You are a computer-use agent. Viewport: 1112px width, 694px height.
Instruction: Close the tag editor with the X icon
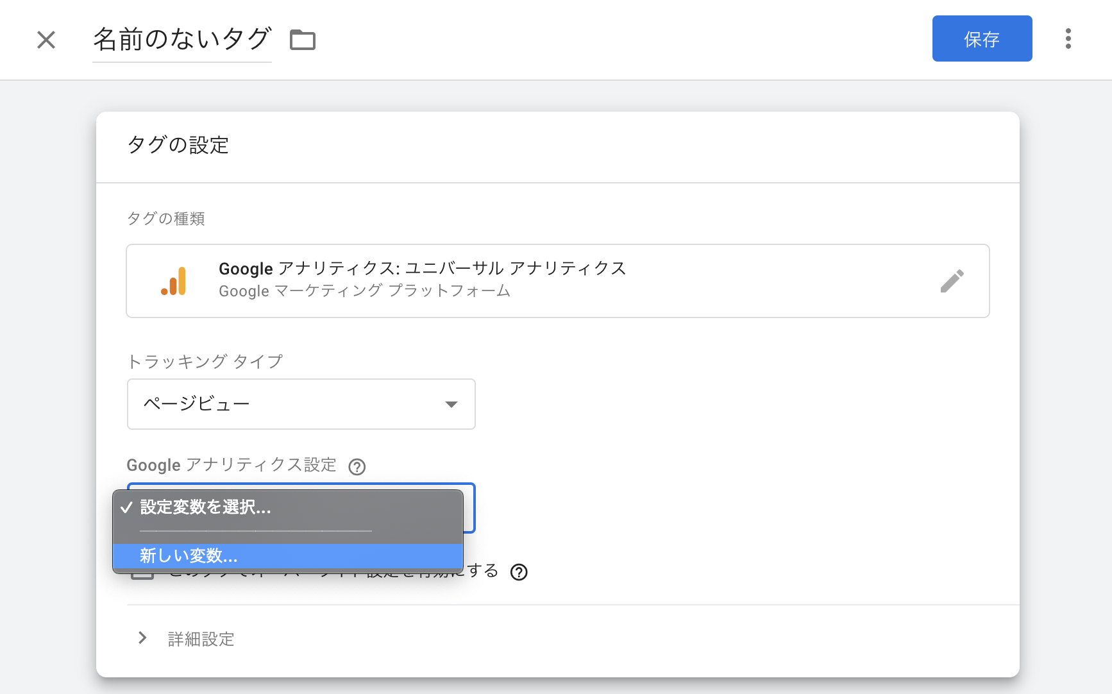click(x=46, y=40)
